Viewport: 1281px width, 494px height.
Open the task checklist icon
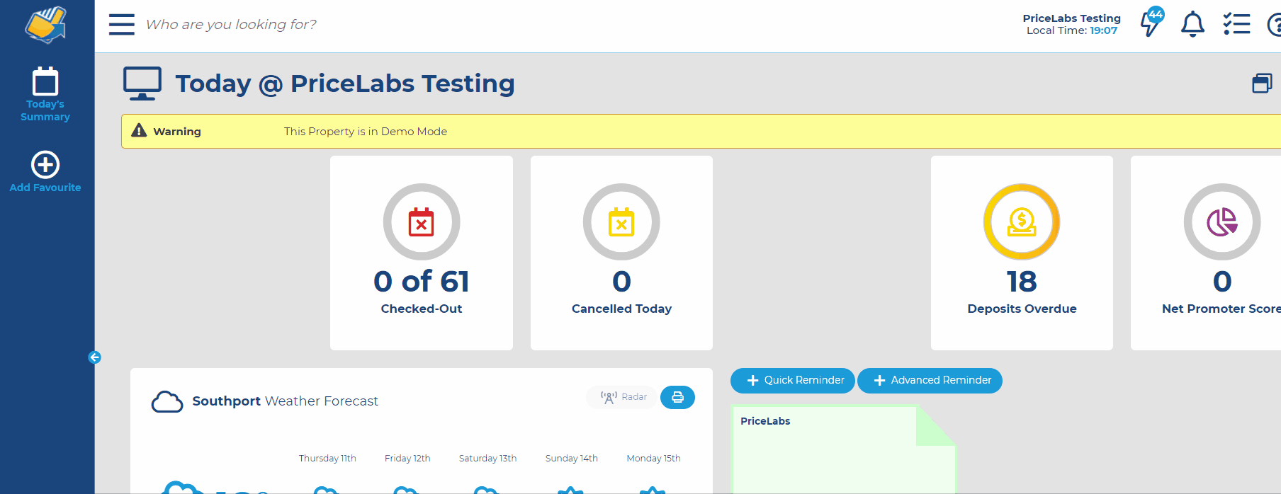point(1236,24)
